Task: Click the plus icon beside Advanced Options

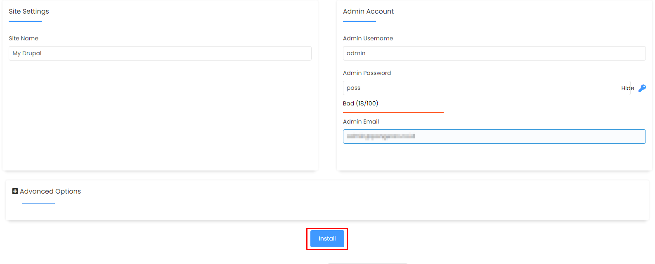Action: point(15,191)
